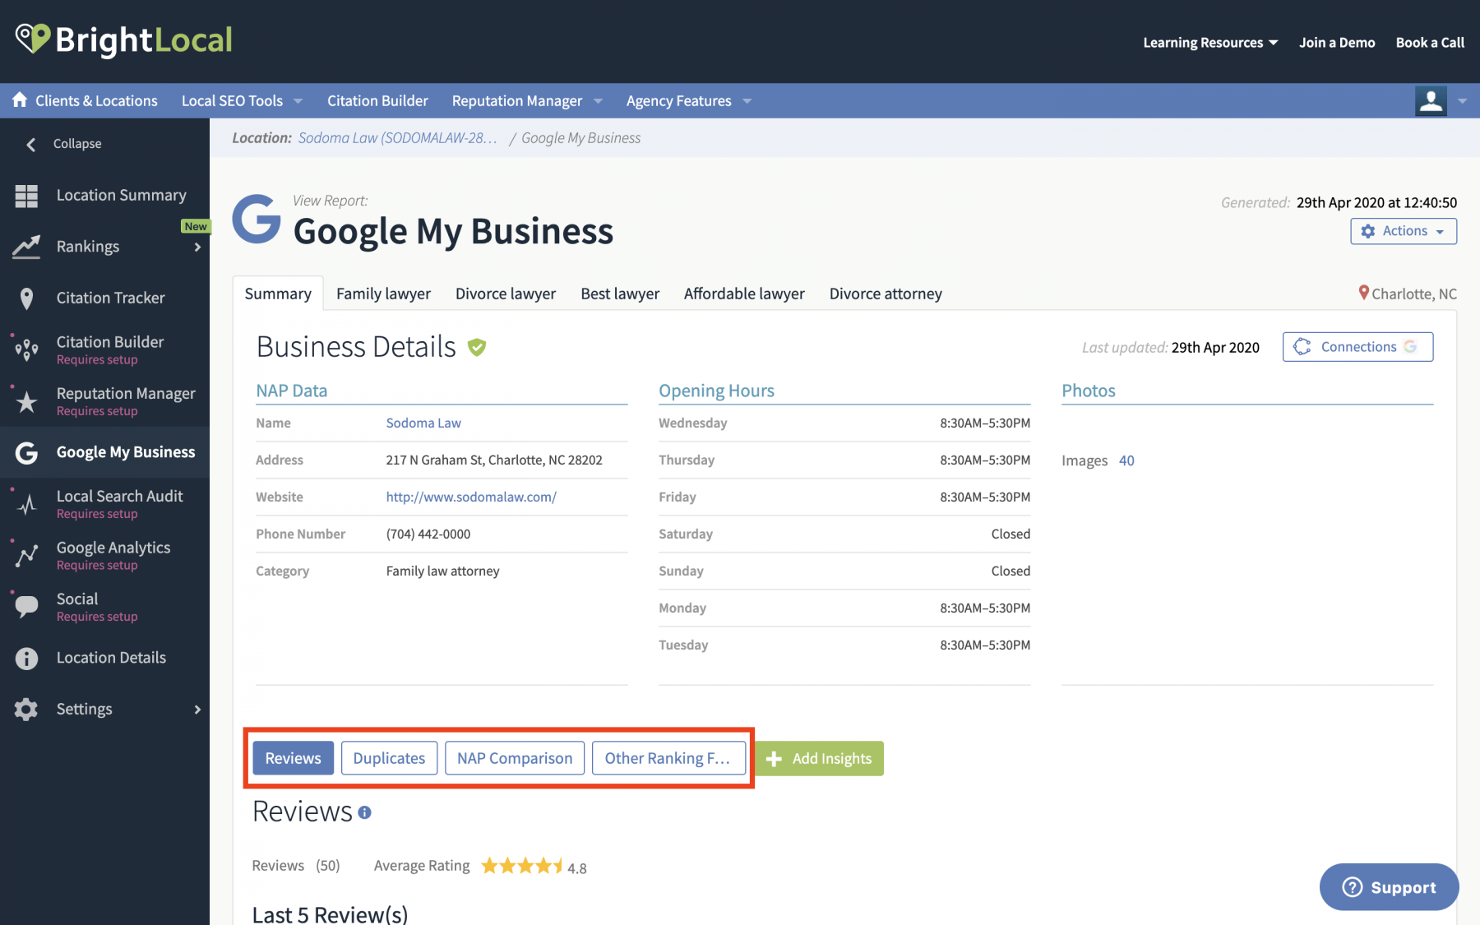Open Local Search Audit from sidebar

[x=26, y=504]
